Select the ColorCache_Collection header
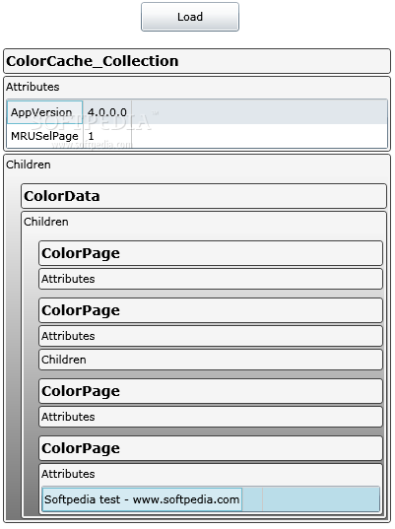 click(197, 61)
